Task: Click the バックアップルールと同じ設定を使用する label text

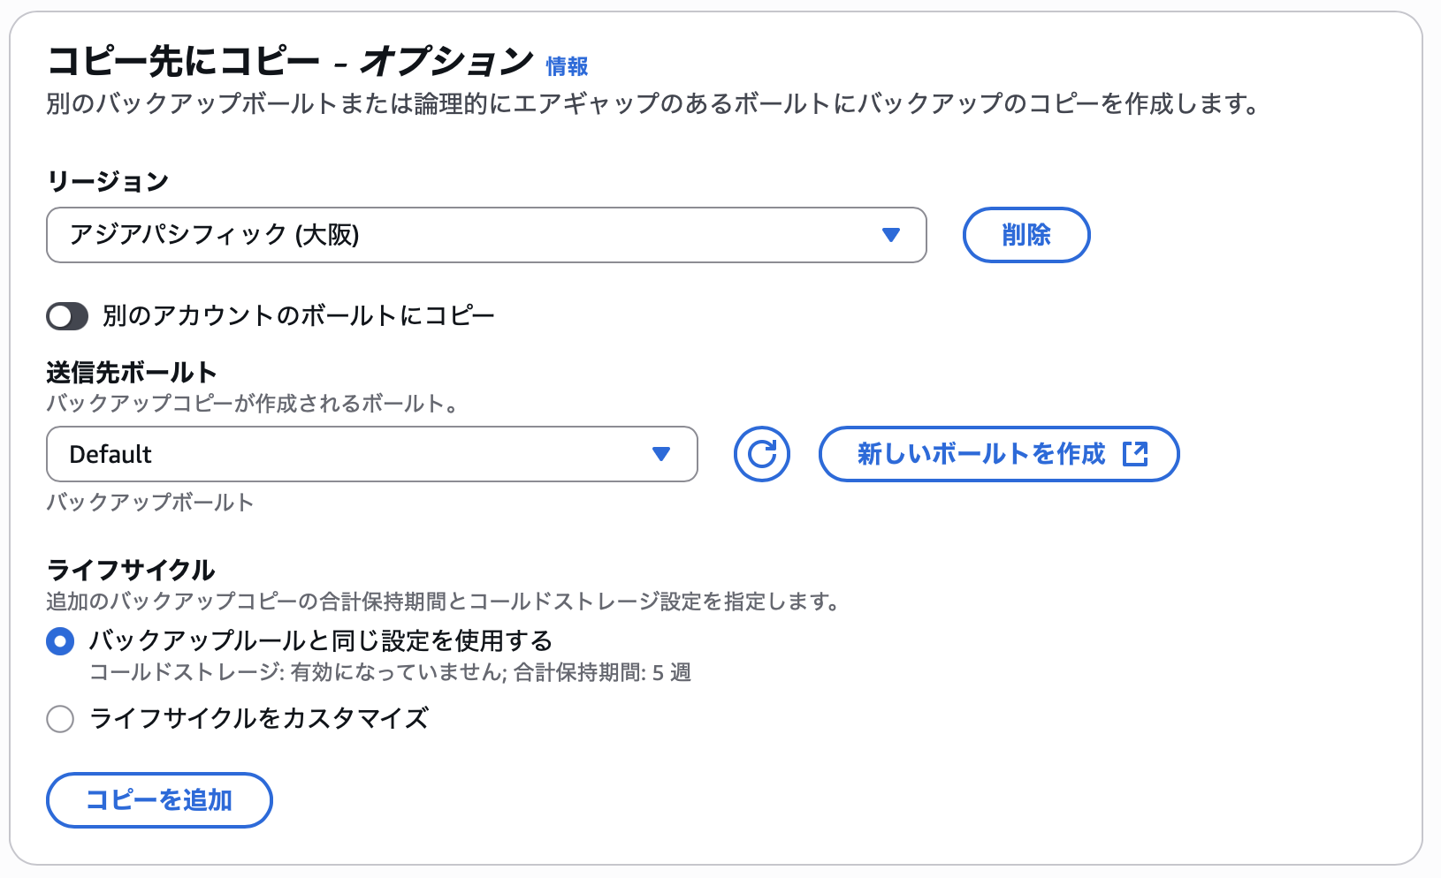Action: click(322, 640)
